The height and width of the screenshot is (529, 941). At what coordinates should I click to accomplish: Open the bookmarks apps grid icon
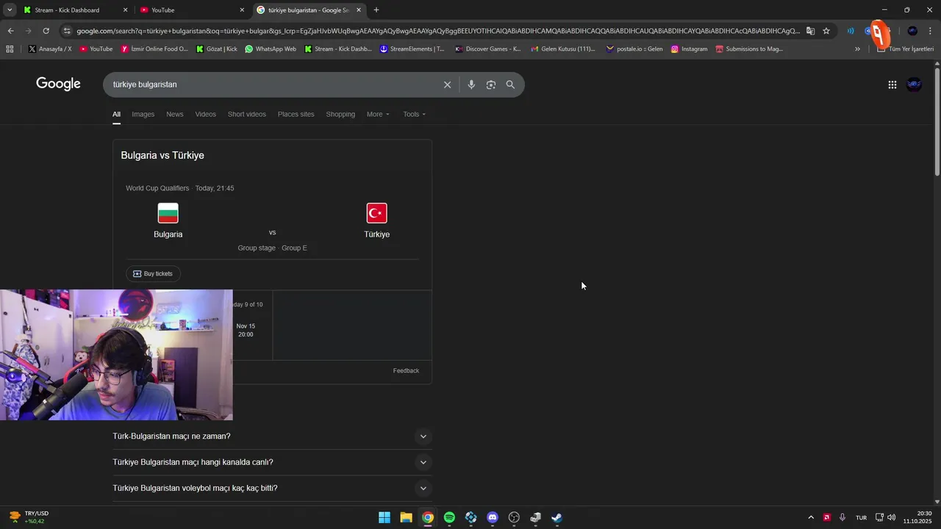(10, 49)
